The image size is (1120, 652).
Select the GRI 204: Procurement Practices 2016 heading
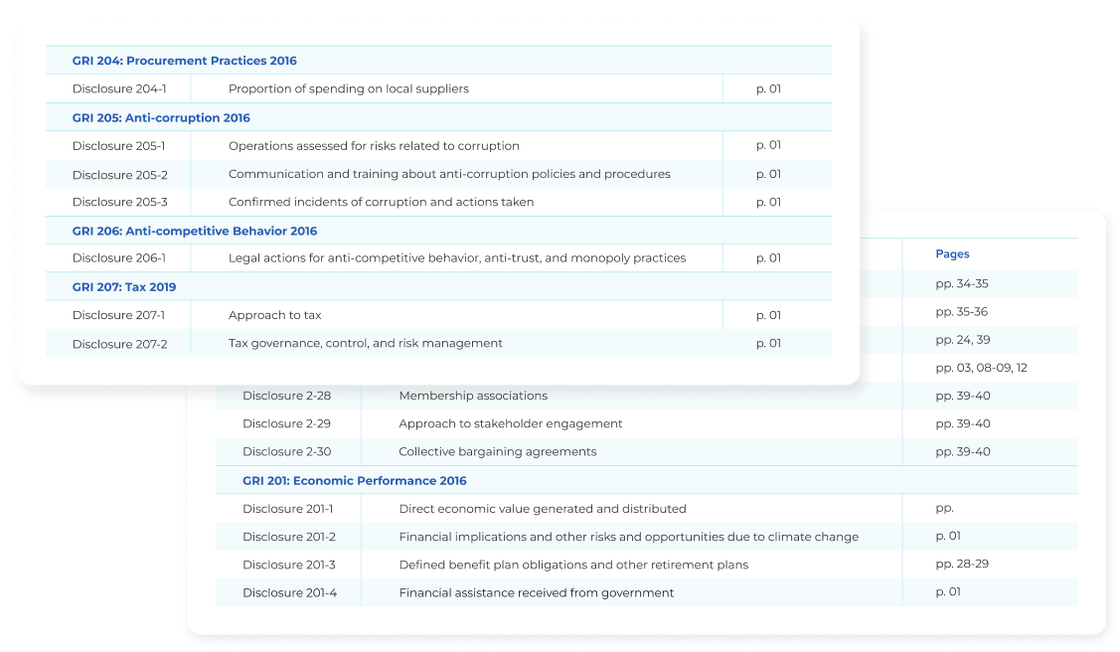pyautogui.click(x=184, y=61)
